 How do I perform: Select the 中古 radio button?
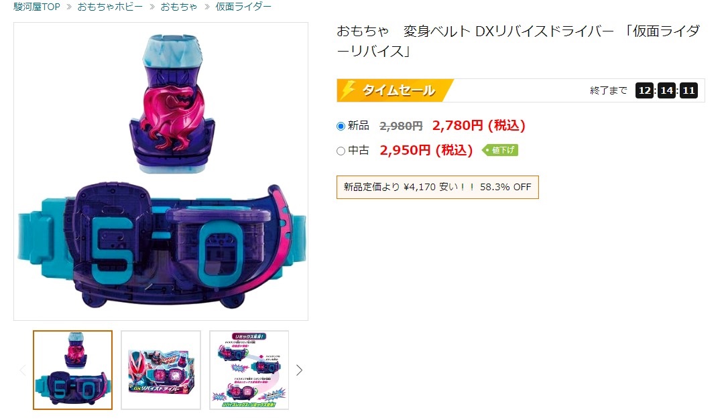point(341,151)
